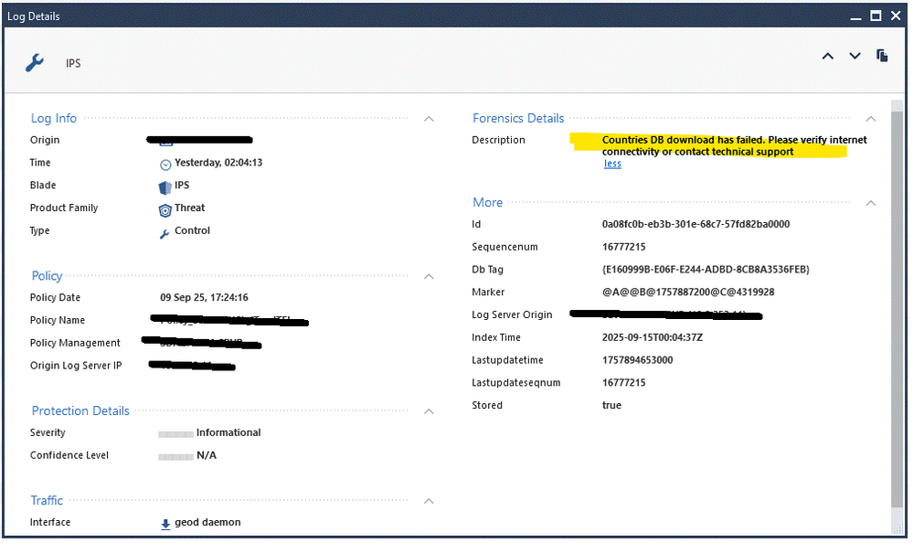Copy log details with the copy icon

click(x=882, y=56)
